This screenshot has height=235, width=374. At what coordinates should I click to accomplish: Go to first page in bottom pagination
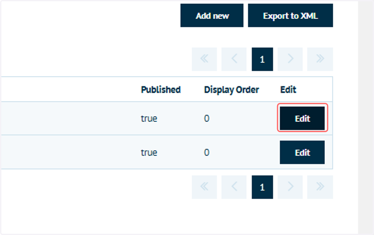coord(204,187)
